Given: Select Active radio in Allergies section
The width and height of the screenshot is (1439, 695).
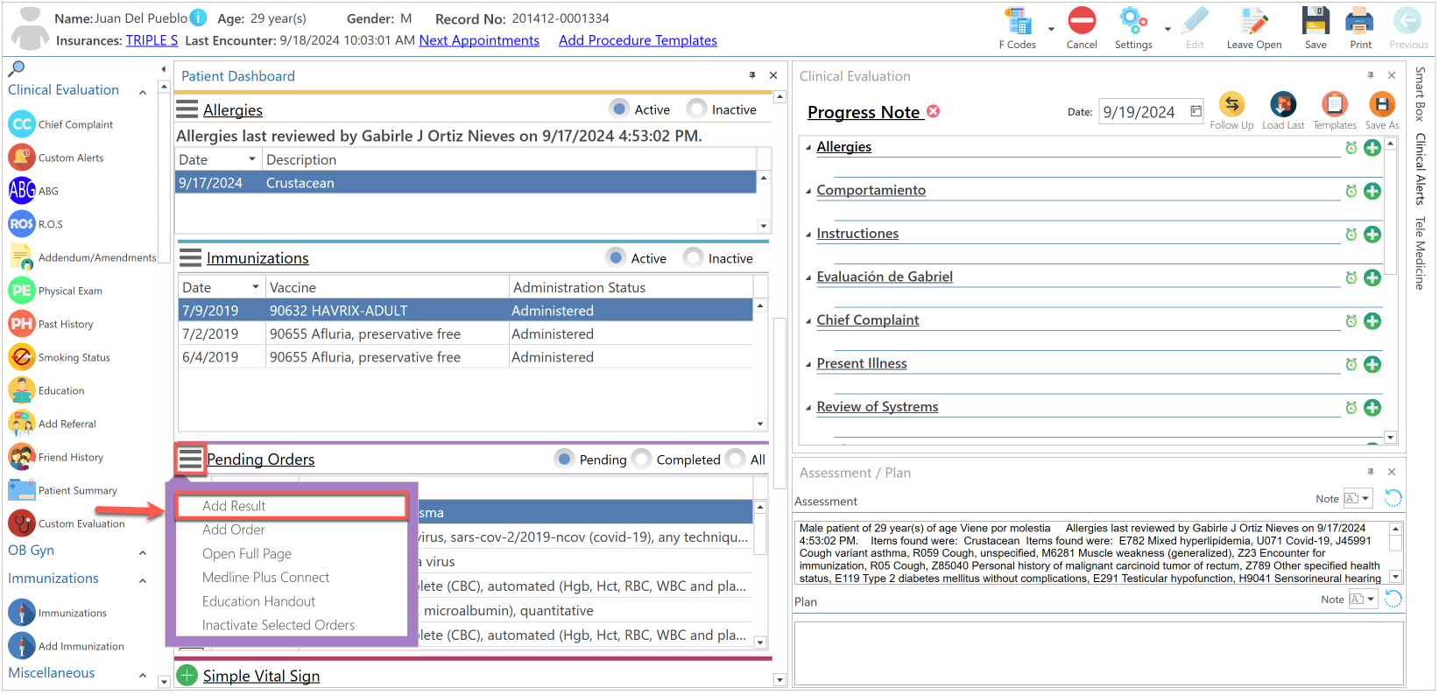Looking at the screenshot, I should (x=619, y=109).
